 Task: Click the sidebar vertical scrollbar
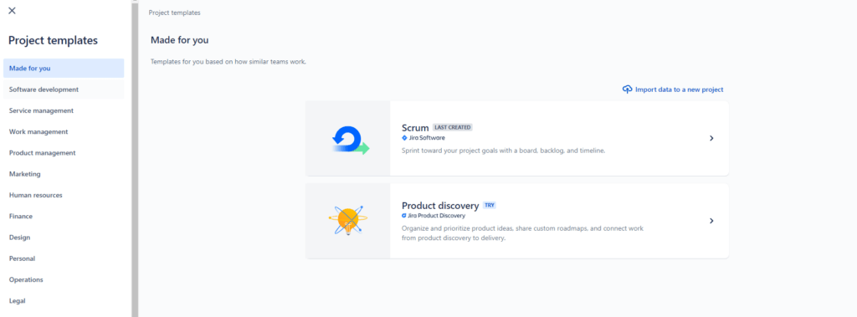point(135,159)
